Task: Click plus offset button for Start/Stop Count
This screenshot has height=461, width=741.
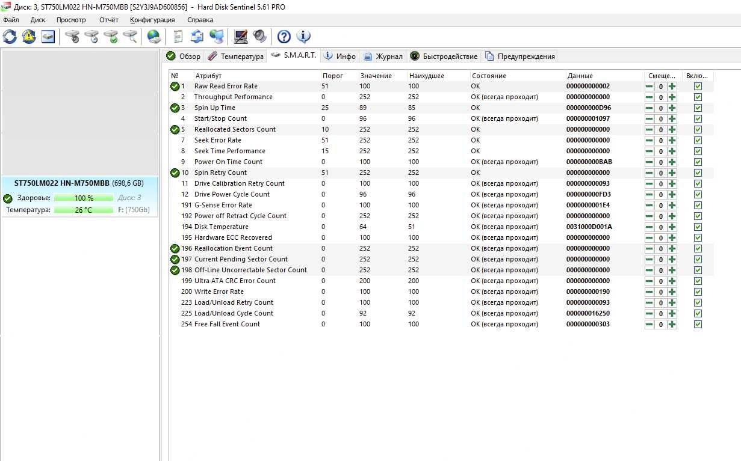Action: [672, 119]
